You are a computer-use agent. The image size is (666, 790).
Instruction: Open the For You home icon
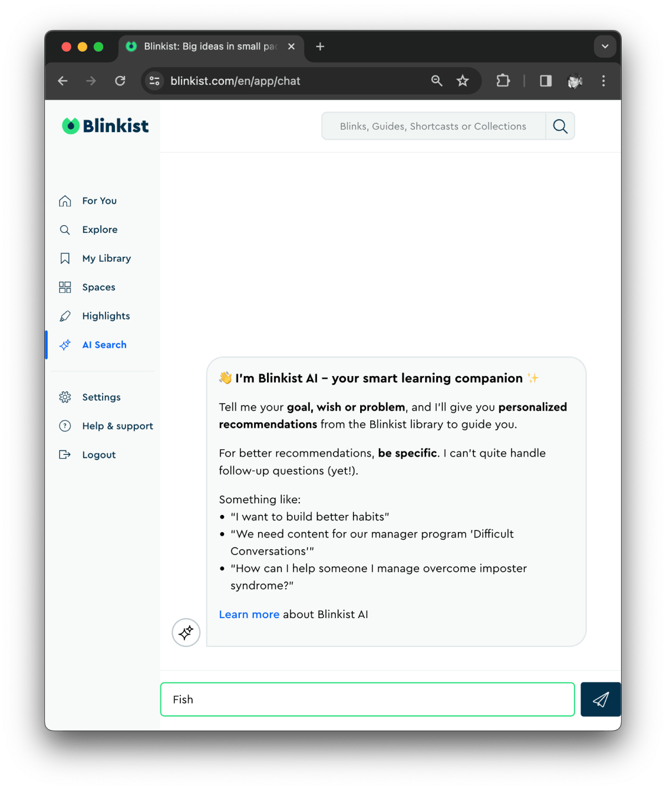tap(65, 201)
